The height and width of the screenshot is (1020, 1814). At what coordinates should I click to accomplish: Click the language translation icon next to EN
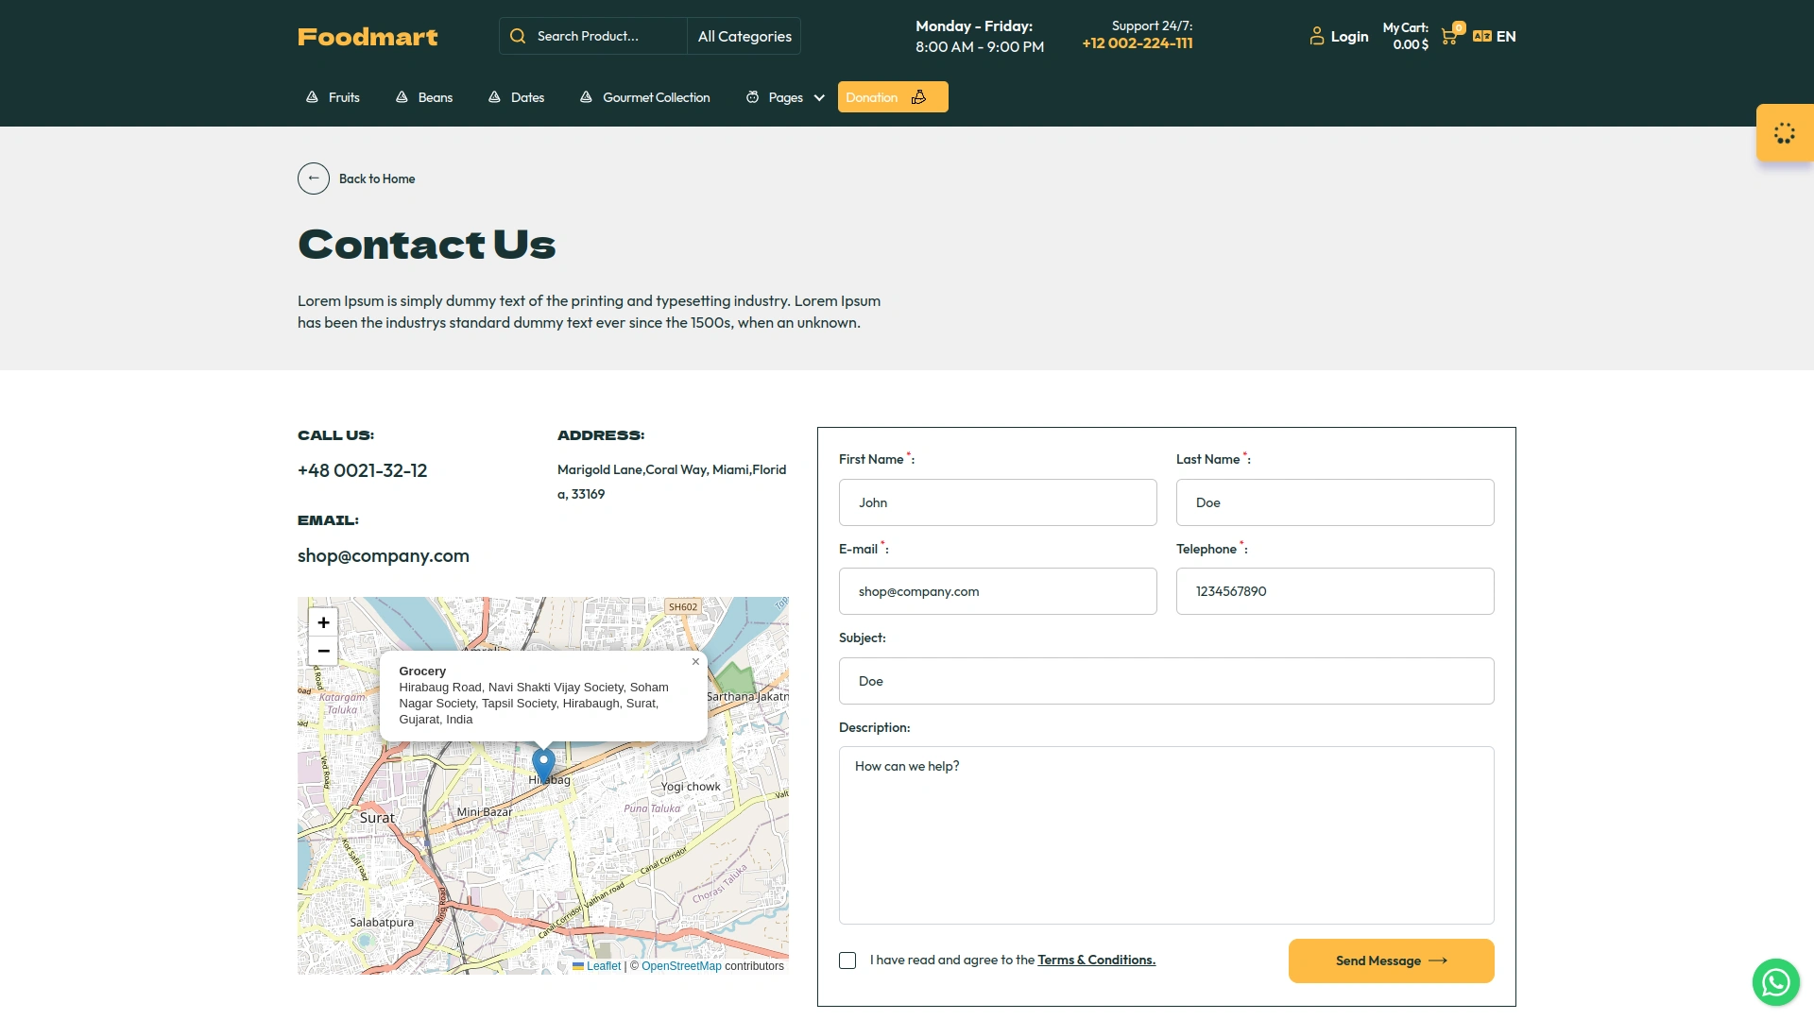[x=1483, y=36]
